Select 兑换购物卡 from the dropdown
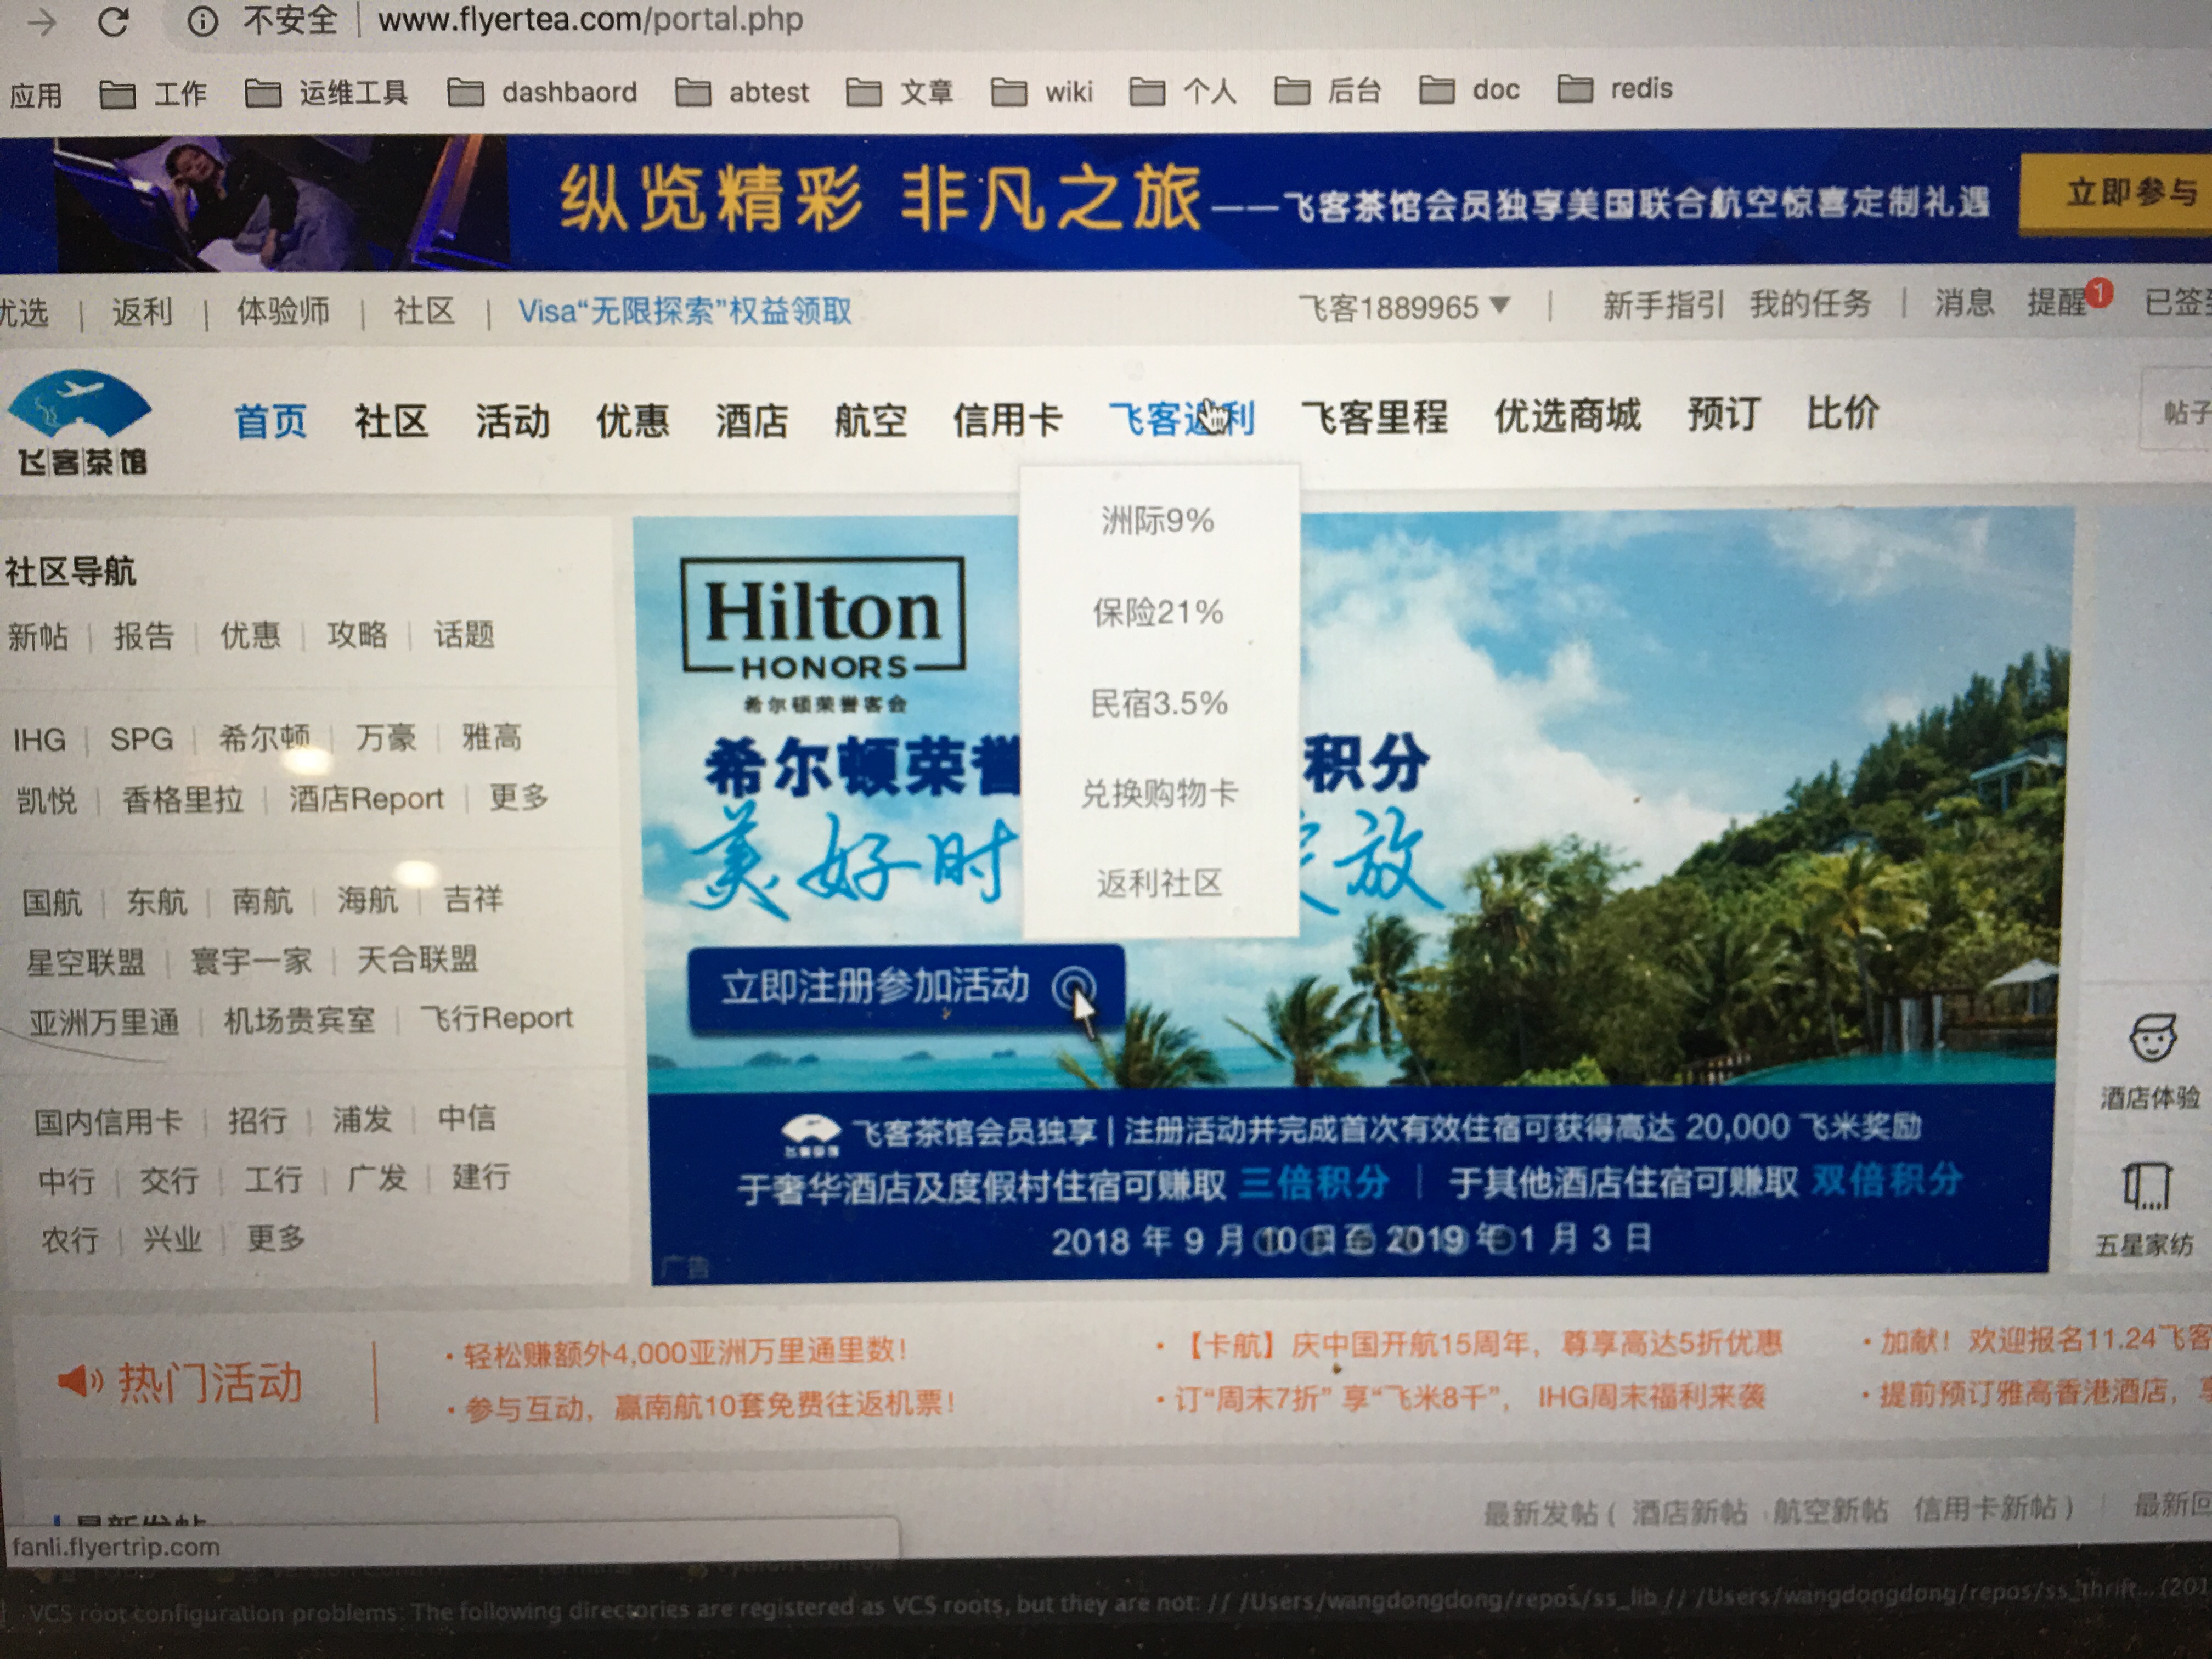2212x1659 pixels. coord(1159,793)
